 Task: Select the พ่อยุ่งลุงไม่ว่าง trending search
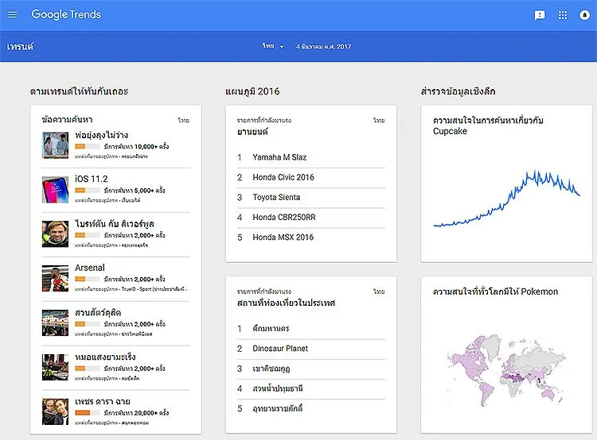pos(102,135)
